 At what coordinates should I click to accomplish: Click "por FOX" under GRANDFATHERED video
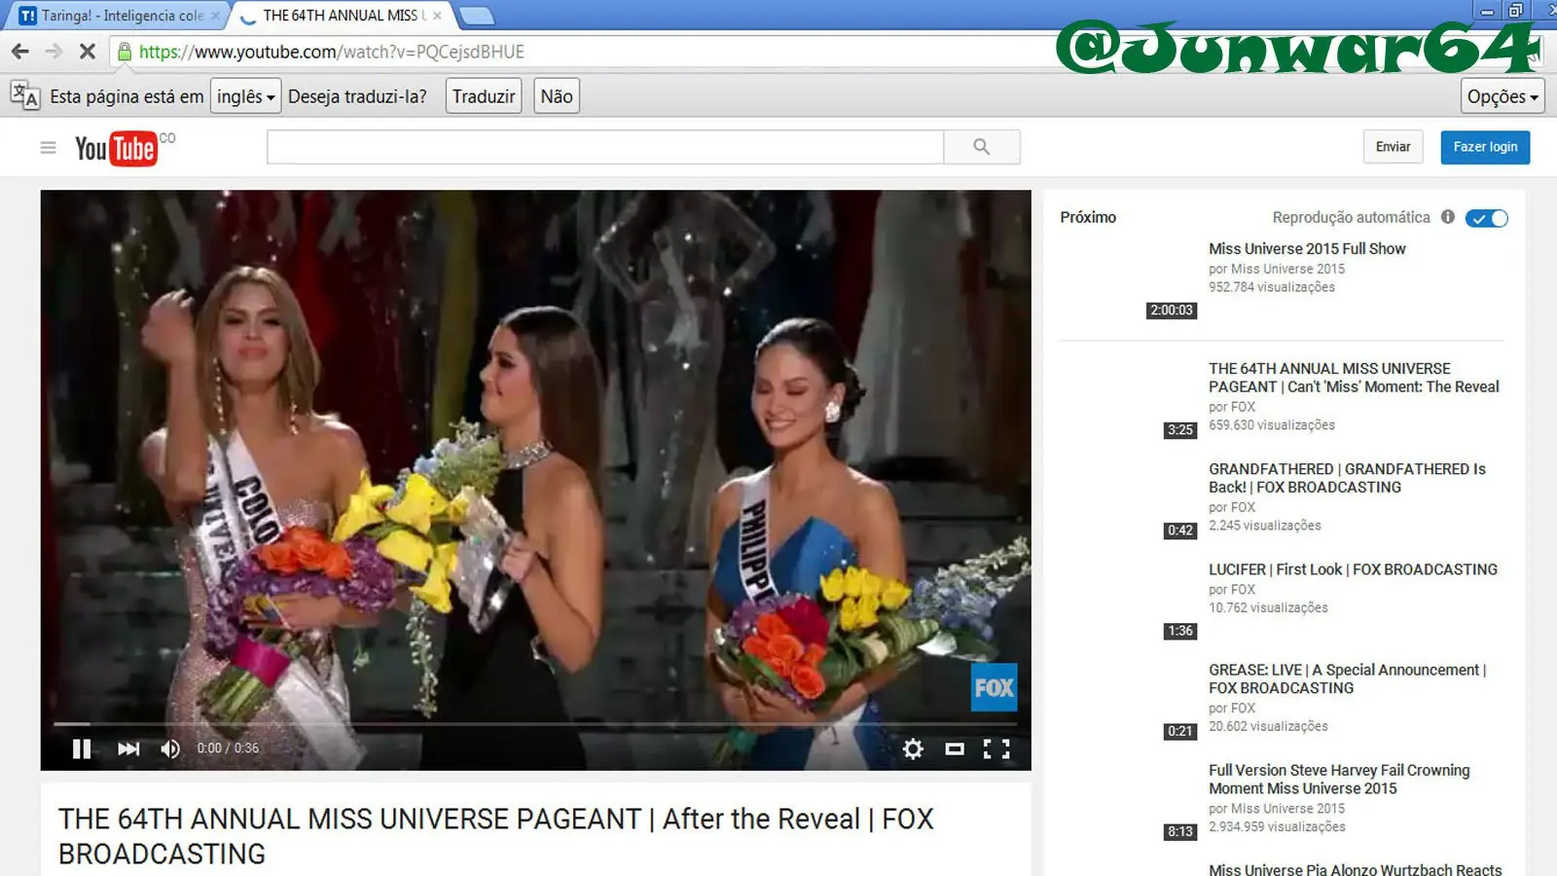(1232, 507)
